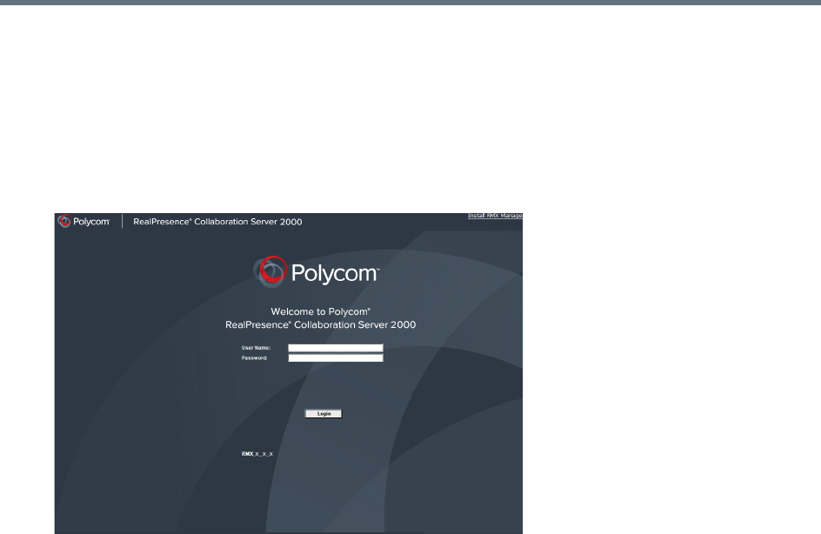Screen dimensions: 821x534
Task: Select the 'User Name:' label
Action: 256,348
